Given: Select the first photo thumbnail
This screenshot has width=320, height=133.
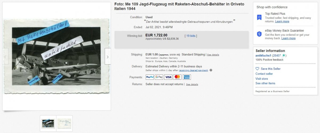Looking at the screenshot, I should pos(48,123).
